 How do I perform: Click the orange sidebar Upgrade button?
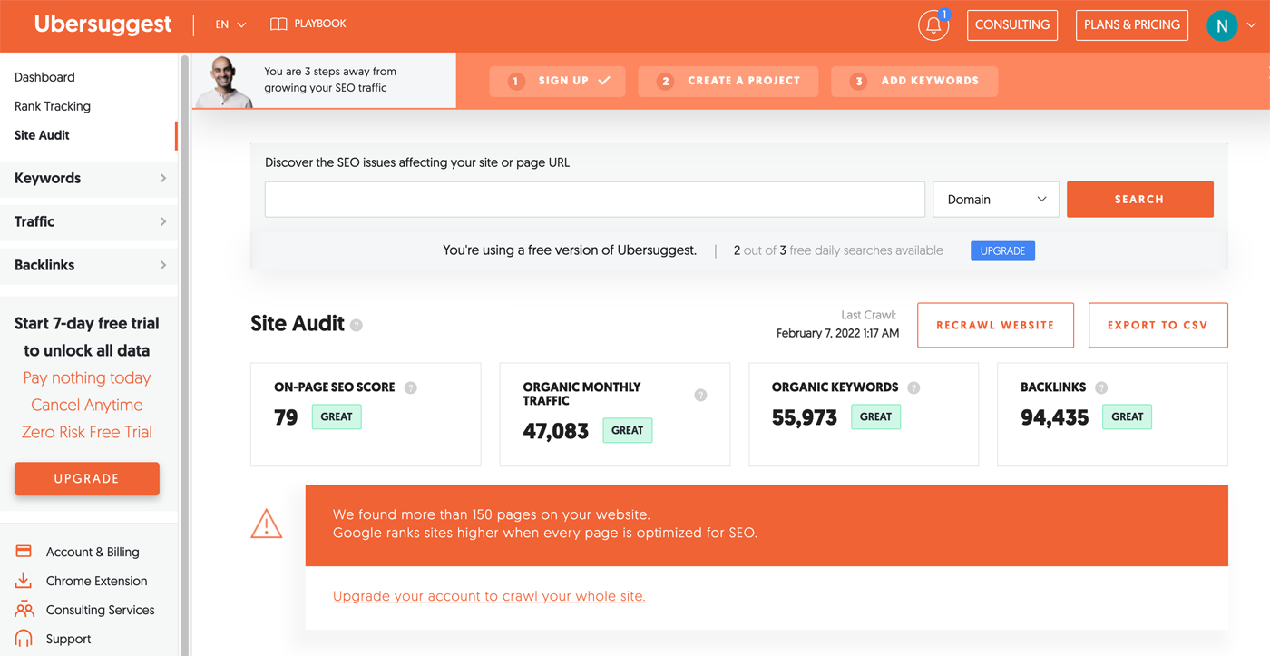click(87, 478)
